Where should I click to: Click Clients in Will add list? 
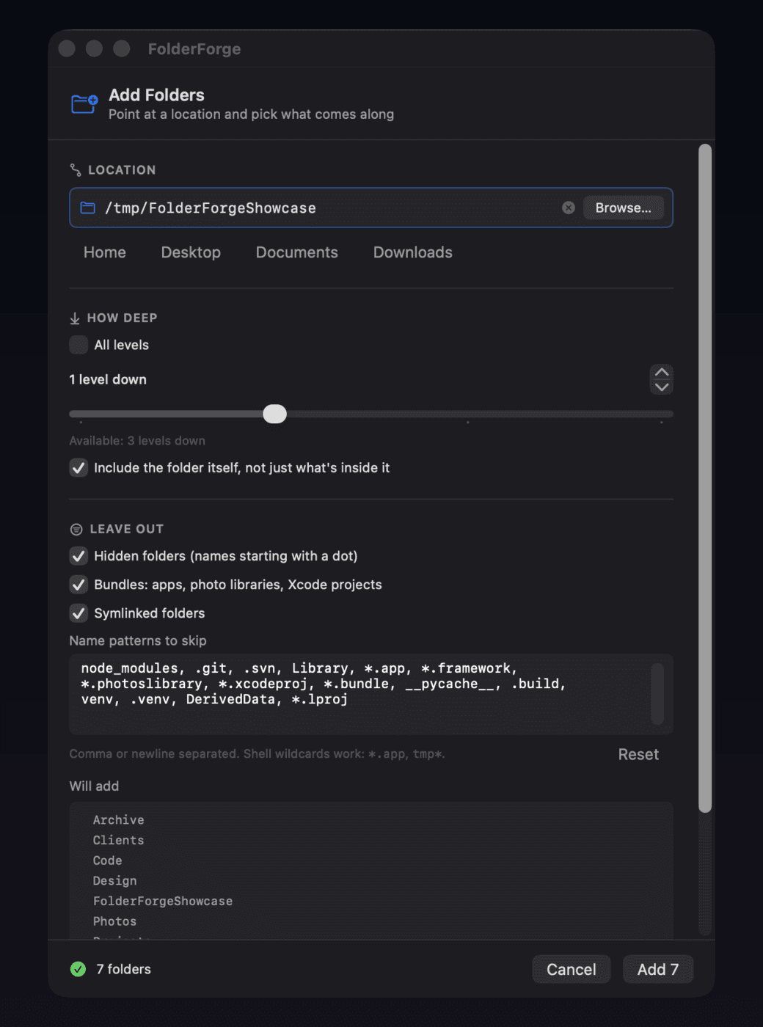coord(119,841)
